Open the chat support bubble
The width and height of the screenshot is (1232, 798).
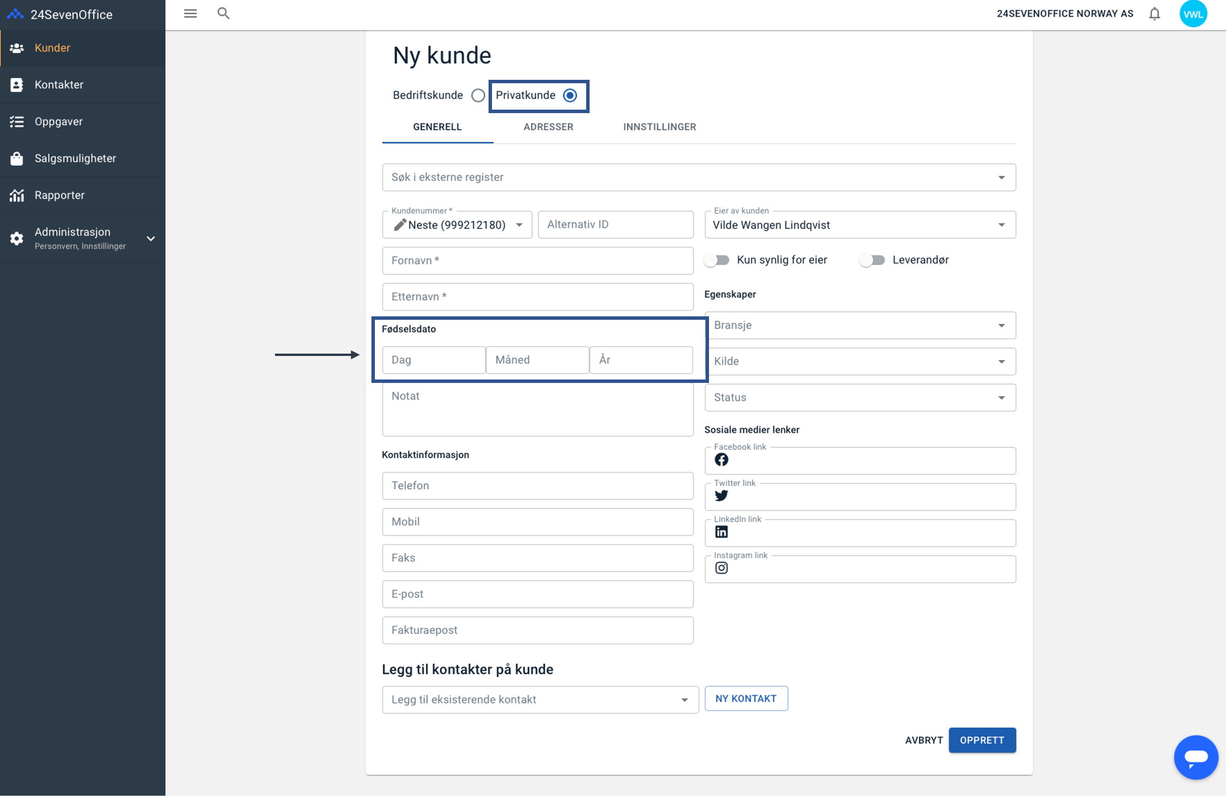(1196, 757)
